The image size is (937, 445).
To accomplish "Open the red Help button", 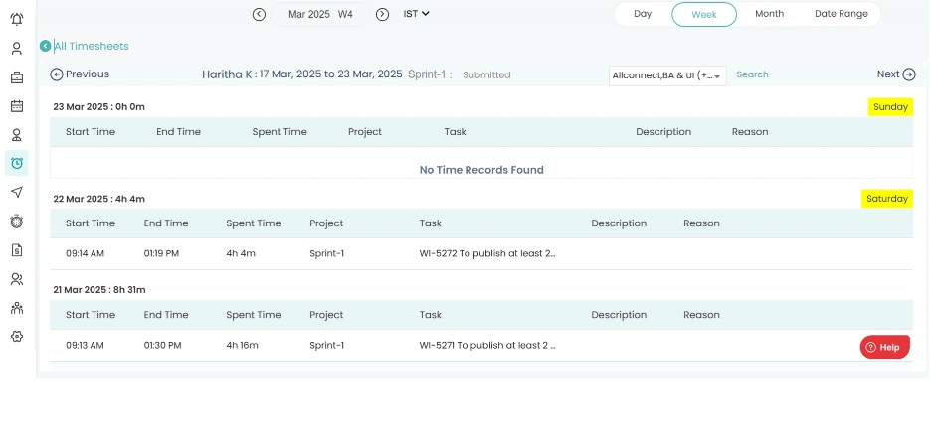I will 884,347.
